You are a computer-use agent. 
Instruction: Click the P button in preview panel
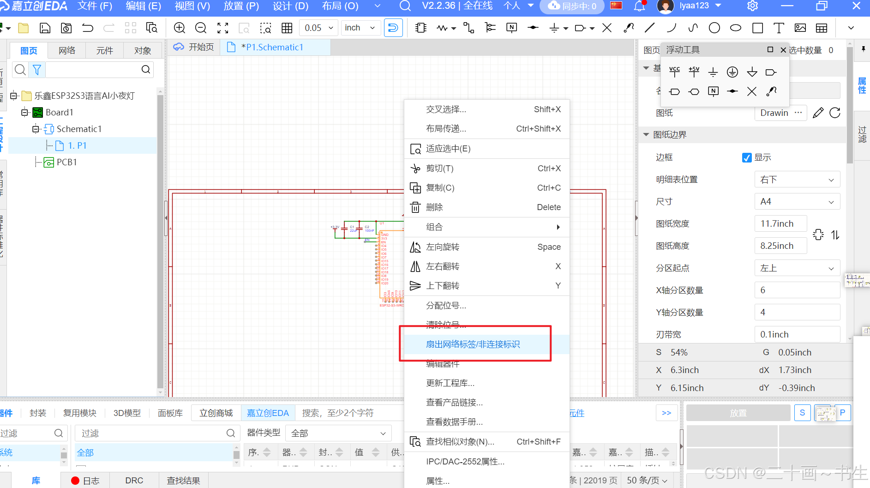(x=842, y=413)
